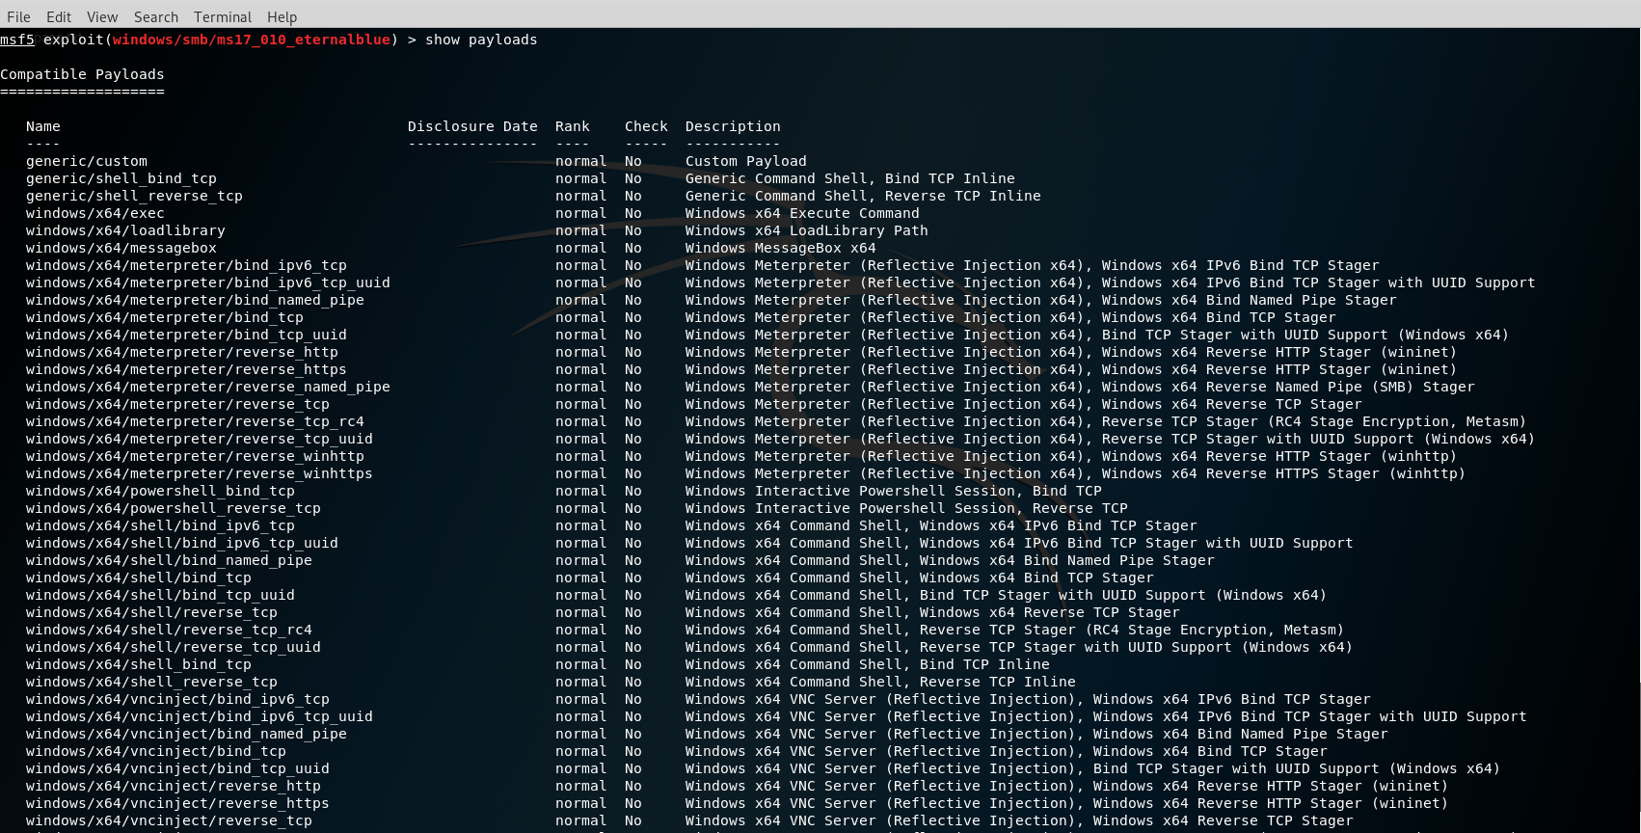Image resolution: width=1641 pixels, height=833 pixels.
Task: Select windows/x64/shell/bind_named_pipe payload name
Action: [169, 560]
